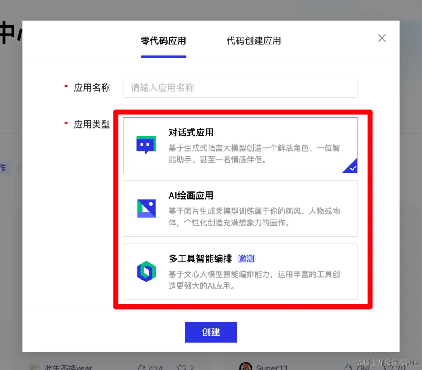Click the flame icon next to 424

[x=141, y=367]
